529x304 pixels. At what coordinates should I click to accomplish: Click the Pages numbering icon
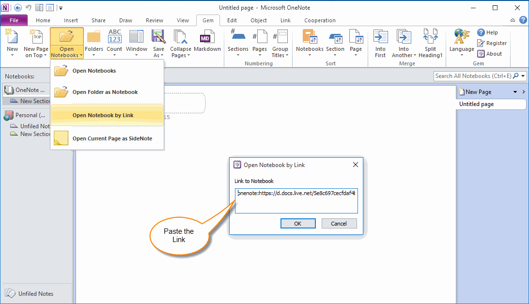tap(260, 36)
